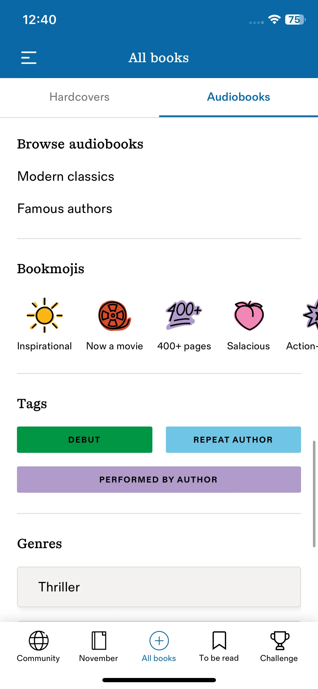Filter by the green DEBUT tag

(85, 440)
